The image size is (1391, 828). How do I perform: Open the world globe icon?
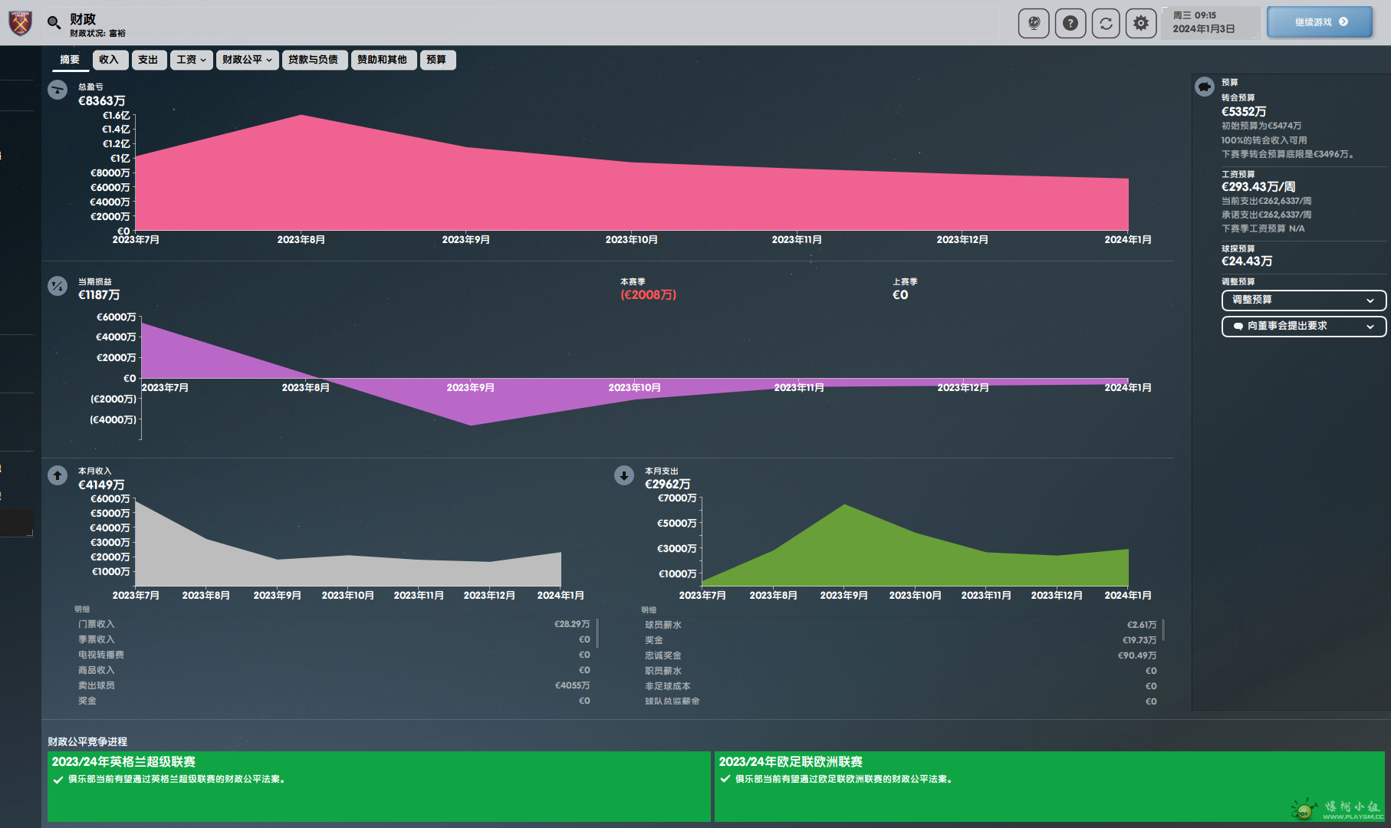(1034, 23)
